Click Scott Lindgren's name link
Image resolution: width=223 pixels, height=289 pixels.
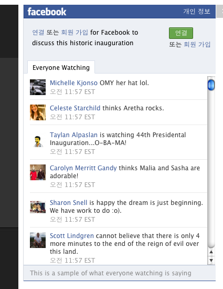tap(72, 236)
